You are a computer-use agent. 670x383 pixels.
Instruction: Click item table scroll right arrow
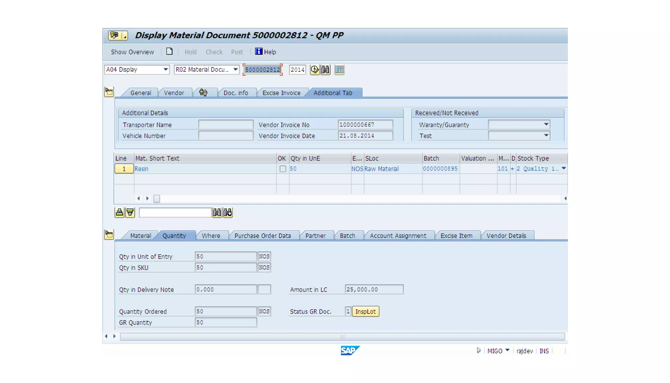click(147, 198)
